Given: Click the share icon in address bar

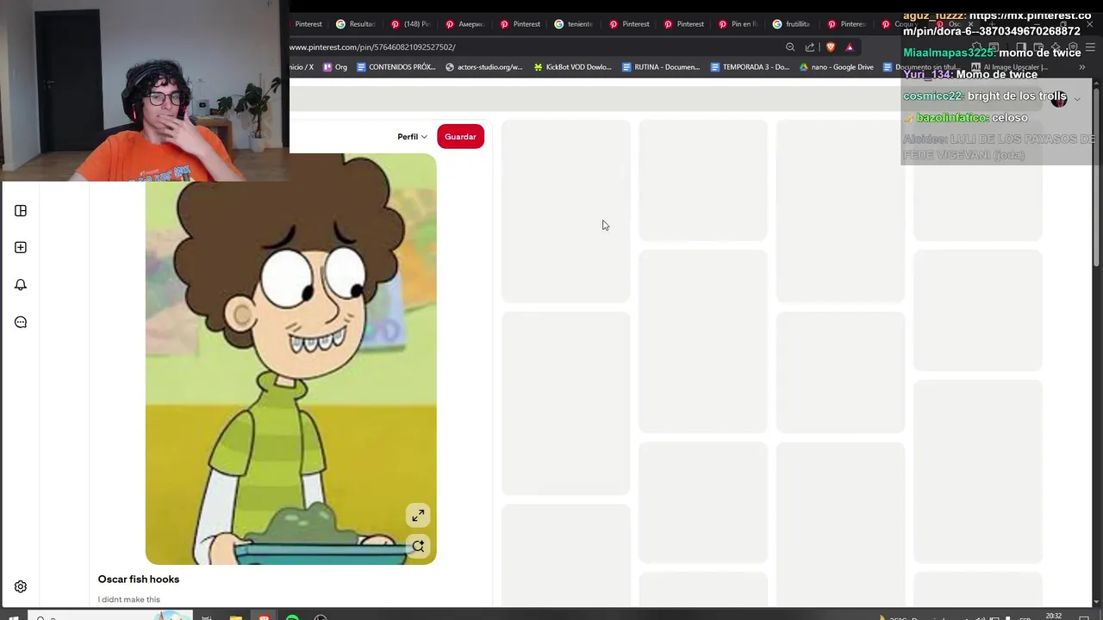Looking at the screenshot, I should coord(810,47).
